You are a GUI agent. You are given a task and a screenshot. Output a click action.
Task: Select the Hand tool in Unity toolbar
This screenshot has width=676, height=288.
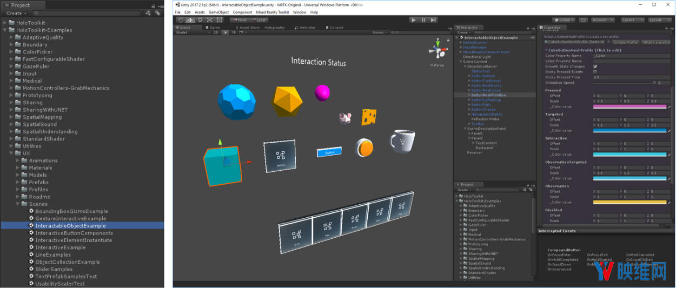point(181,20)
